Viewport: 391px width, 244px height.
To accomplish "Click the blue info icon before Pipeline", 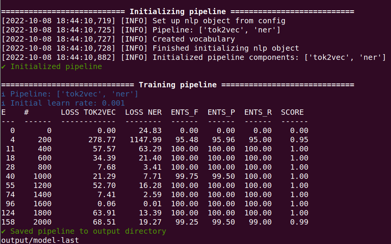I will click(3, 94).
